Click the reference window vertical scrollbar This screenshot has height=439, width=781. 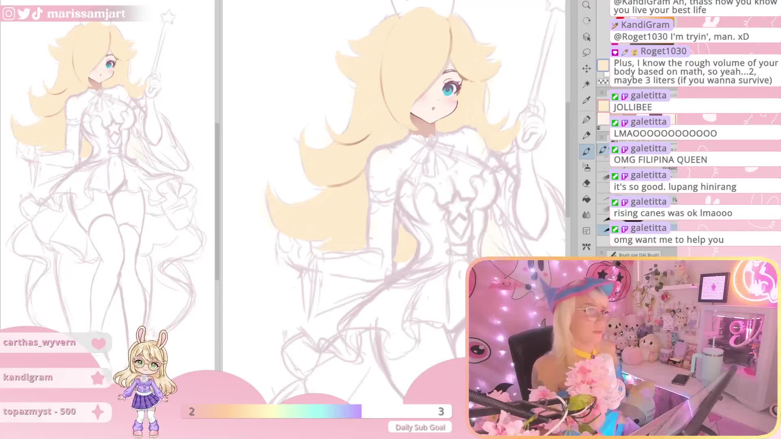218,201
